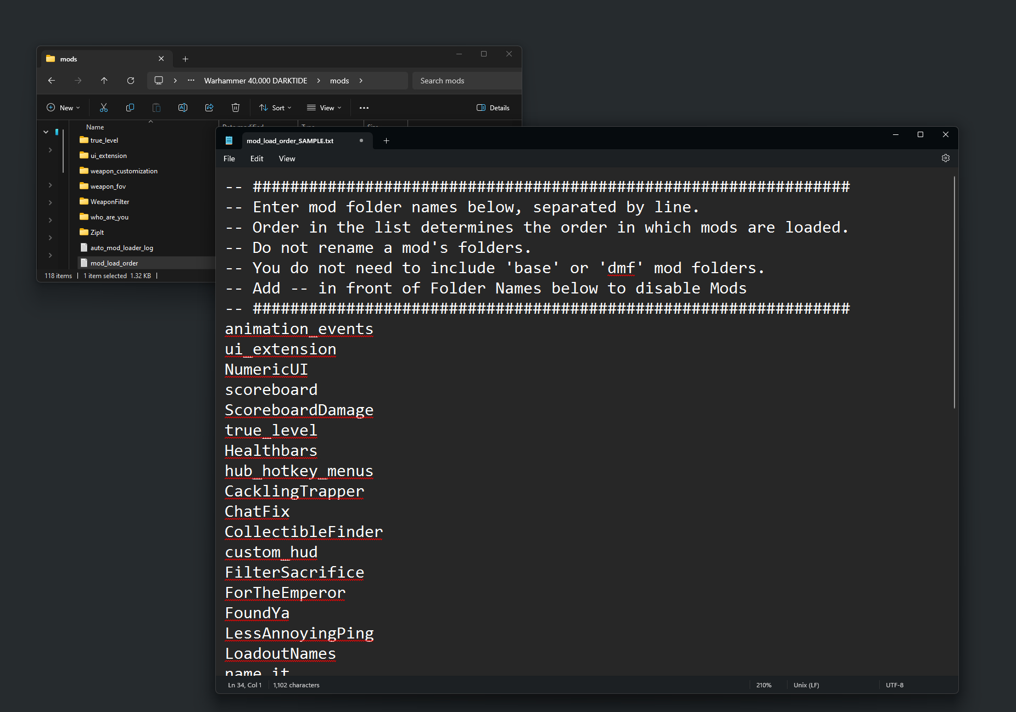The width and height of the screenshot is (1016, 712).
Task: Click the ForTheEmperor line
Action: 286,593
